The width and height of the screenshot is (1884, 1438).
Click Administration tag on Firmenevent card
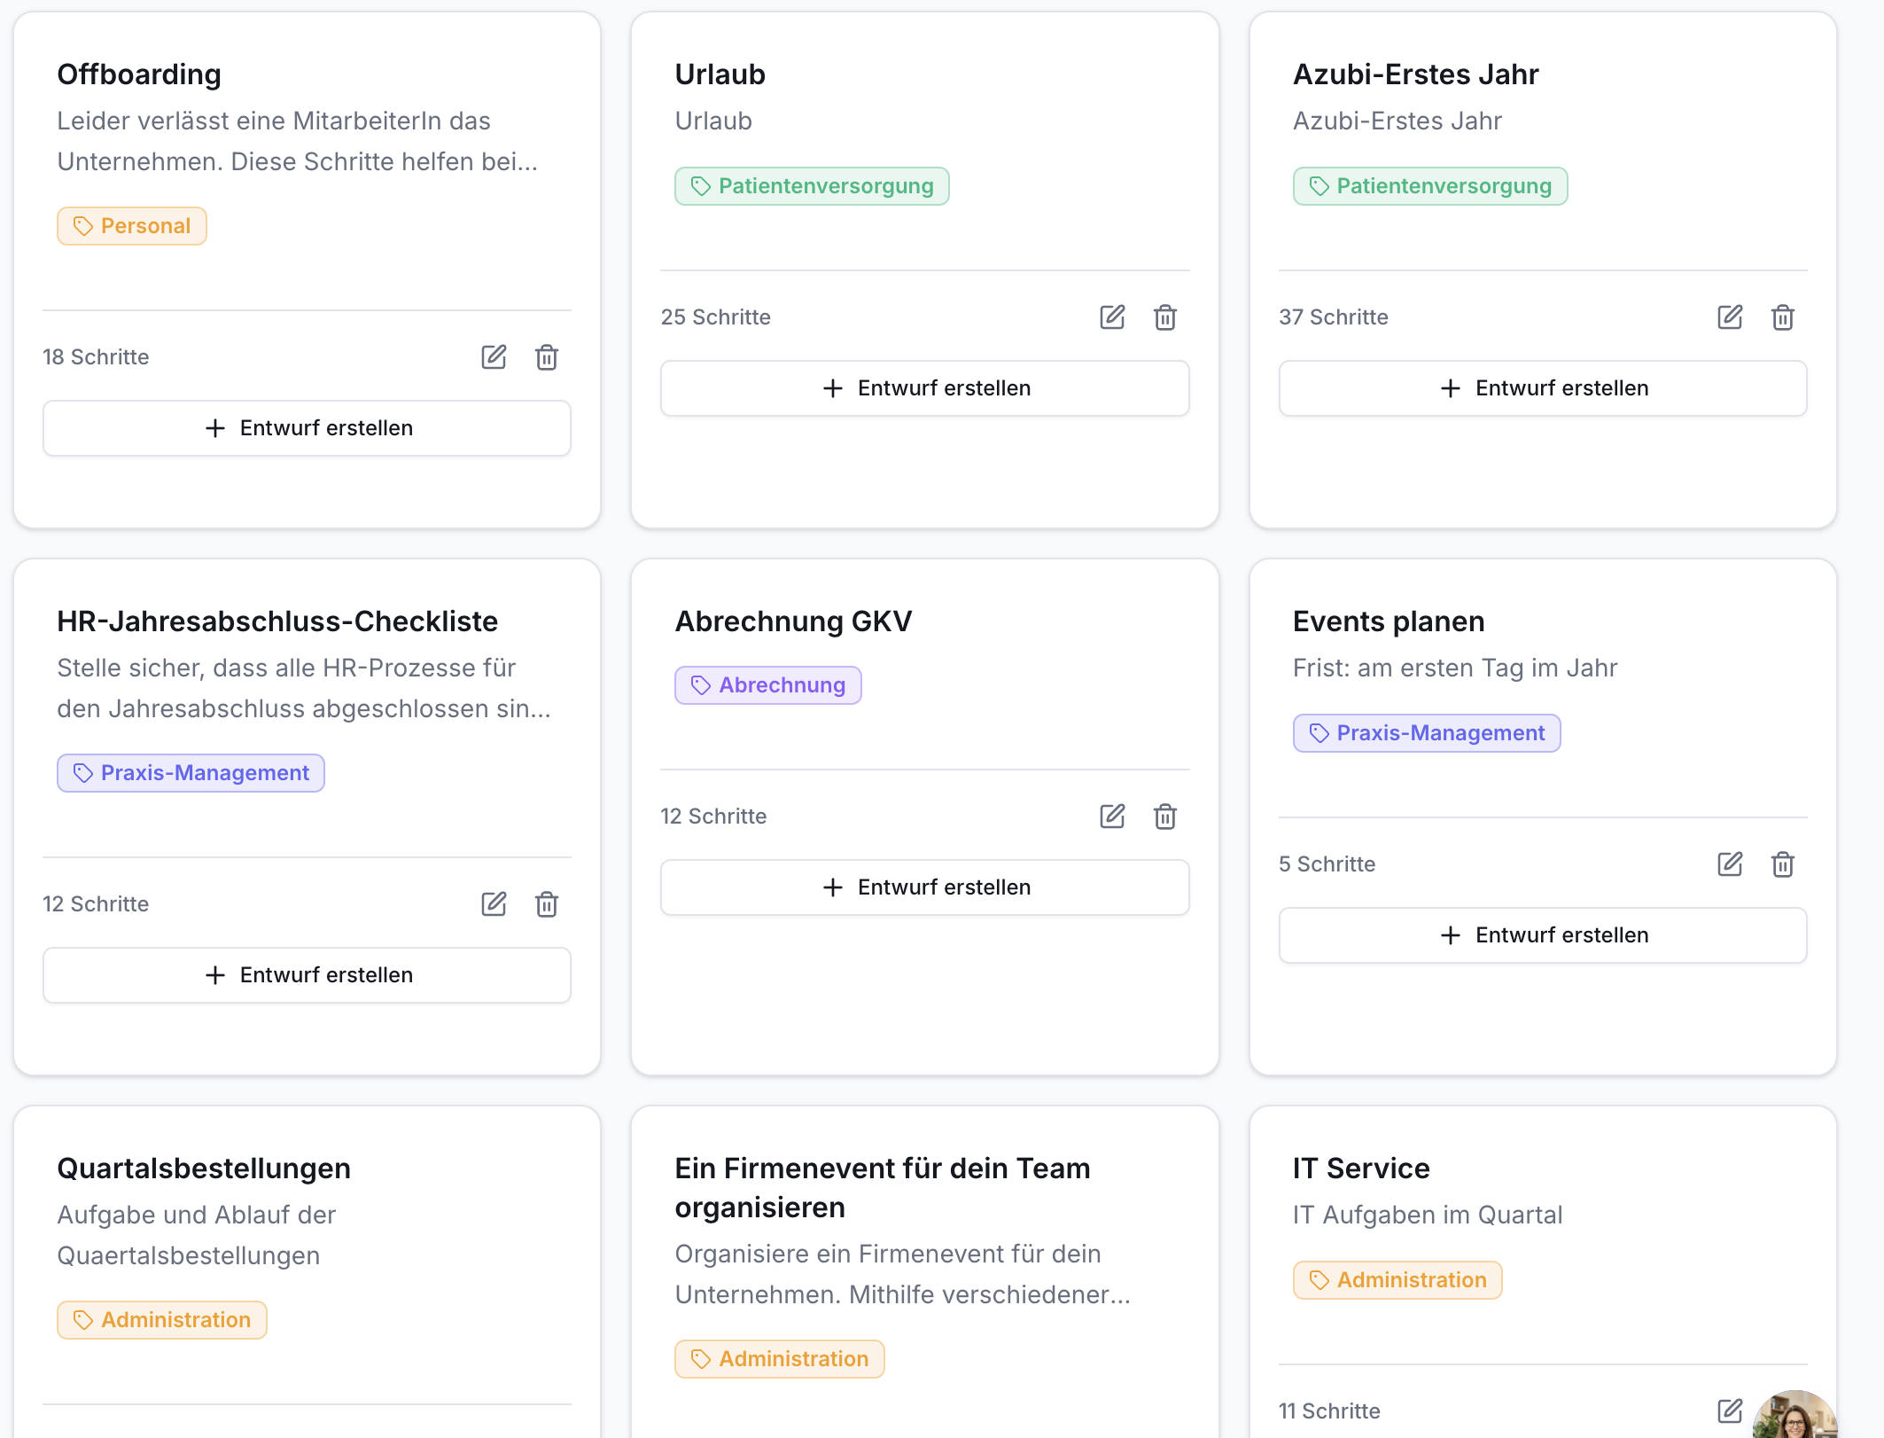[780, 1359]
